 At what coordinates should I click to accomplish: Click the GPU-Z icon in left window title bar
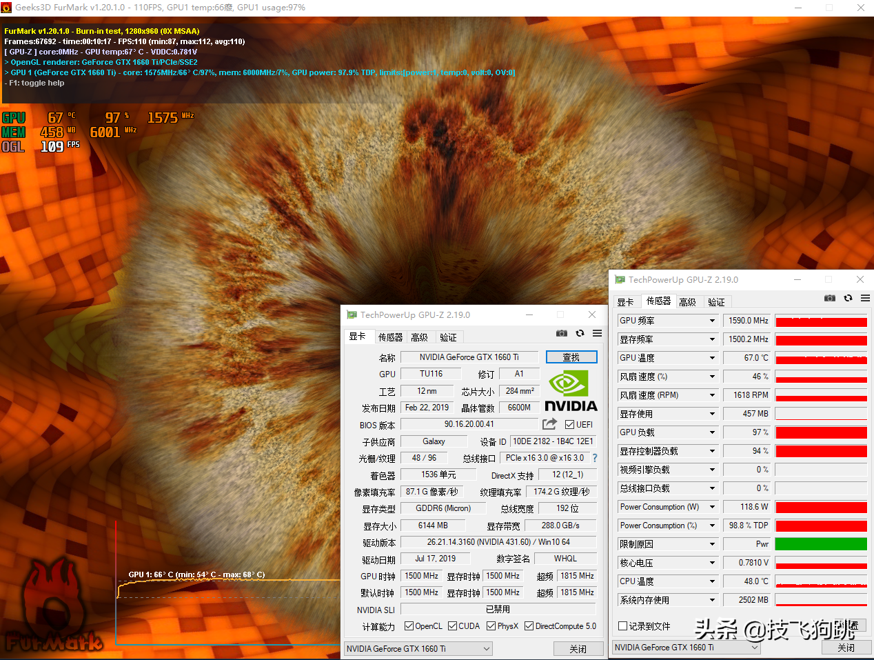352,314
